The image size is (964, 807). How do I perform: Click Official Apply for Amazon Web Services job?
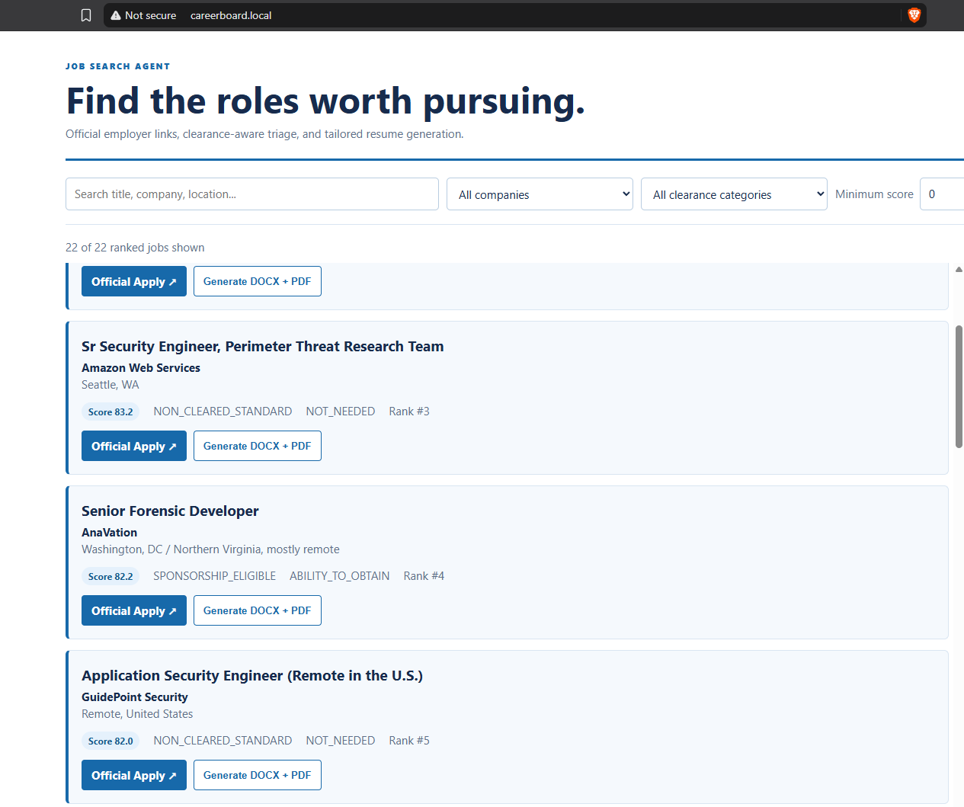tap(134, 446)
